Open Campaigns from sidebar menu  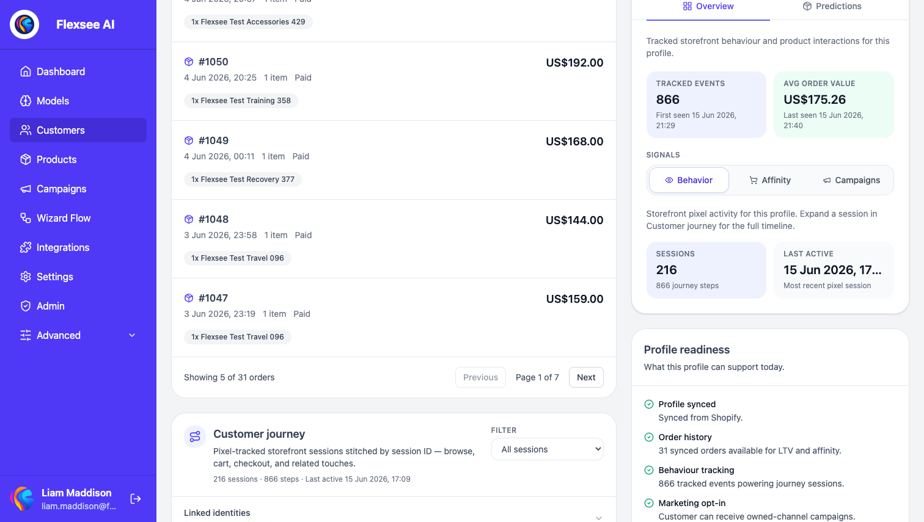[x=78, y=189]
